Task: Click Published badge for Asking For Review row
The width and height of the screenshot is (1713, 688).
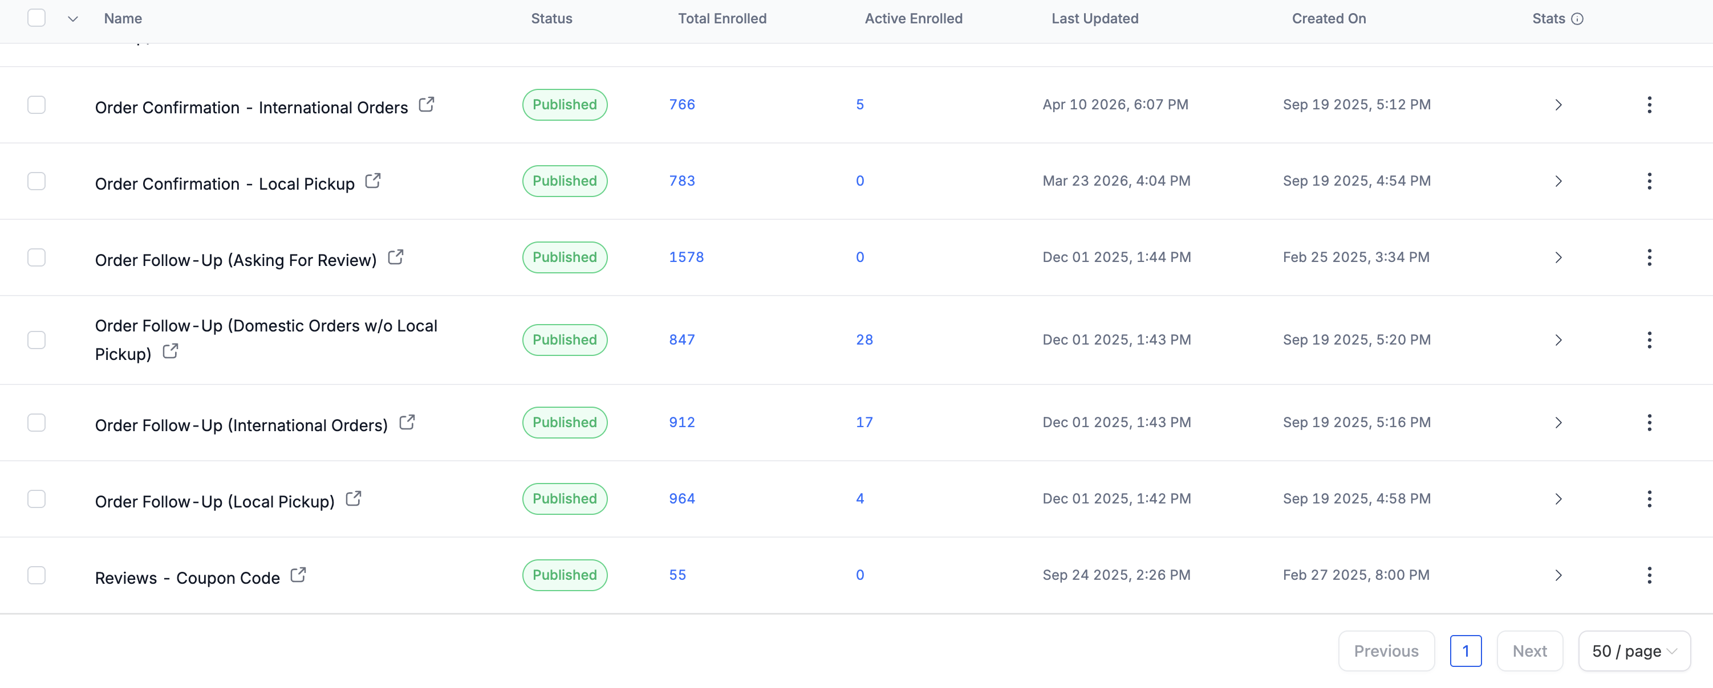Action: pyautogui.click(x=565, y=257)
